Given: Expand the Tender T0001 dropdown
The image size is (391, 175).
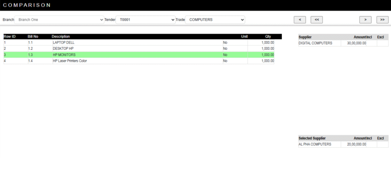Looking at the screenshot, I should [x=145, y=19].
